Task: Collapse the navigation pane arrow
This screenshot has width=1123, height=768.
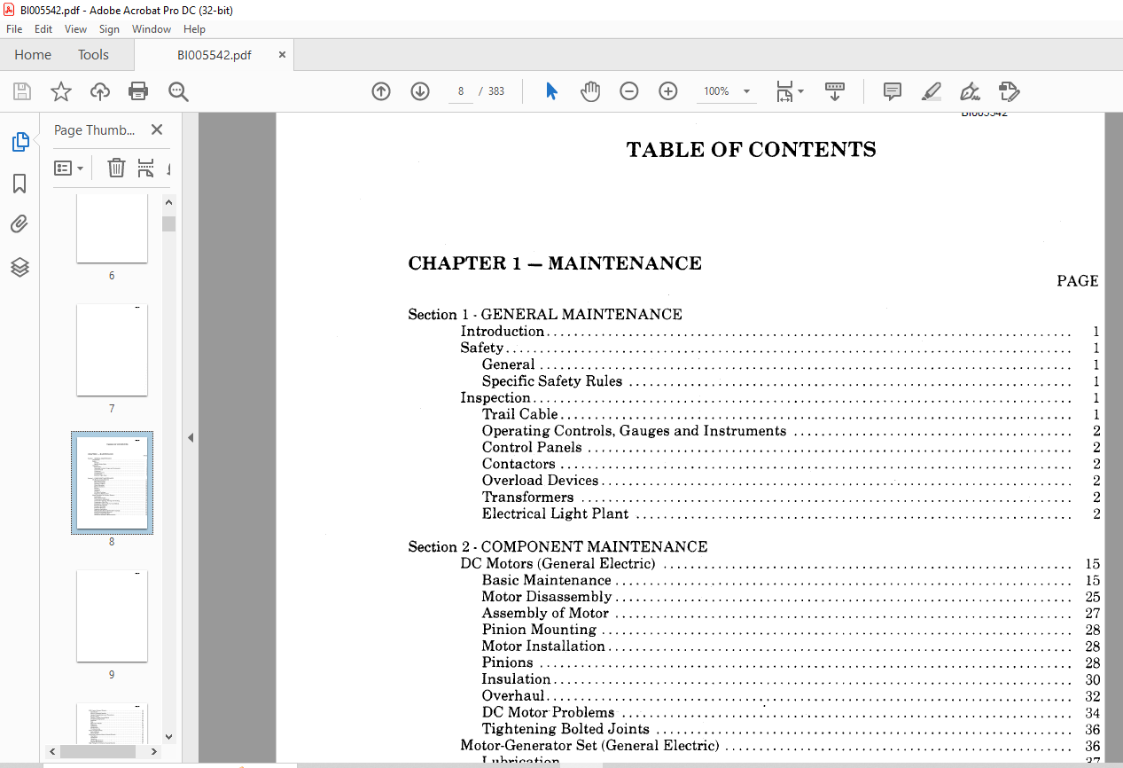Action: tap(190, 437)
